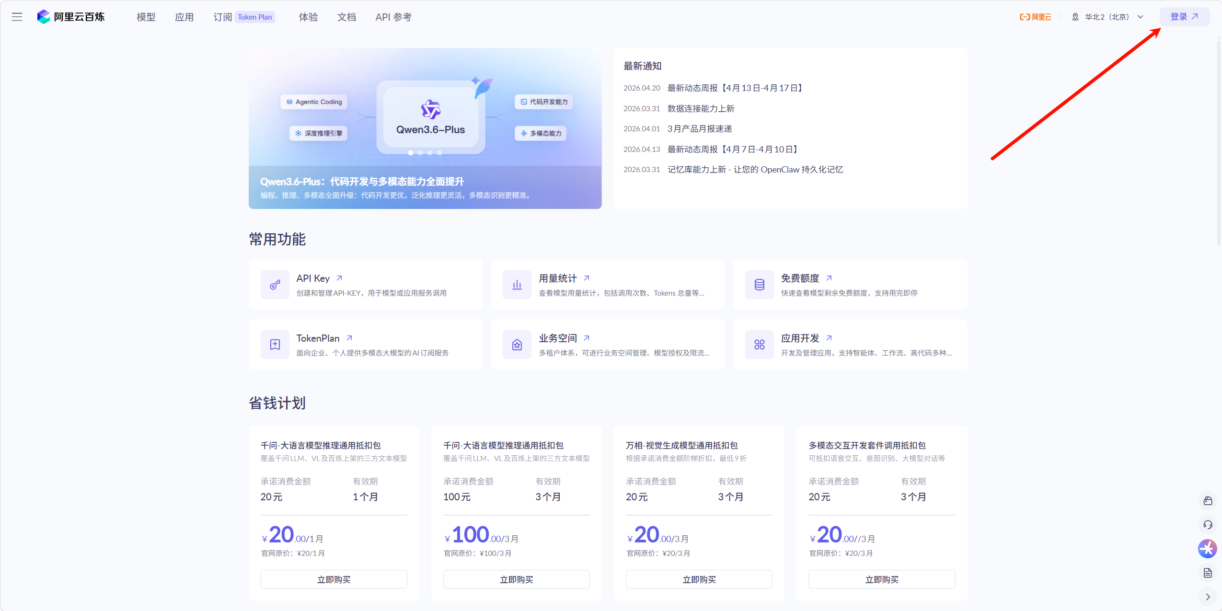The width and height of the screenshot is (1222, 611).
Task: Click the 登录 button
Action: coord(1184,17)
